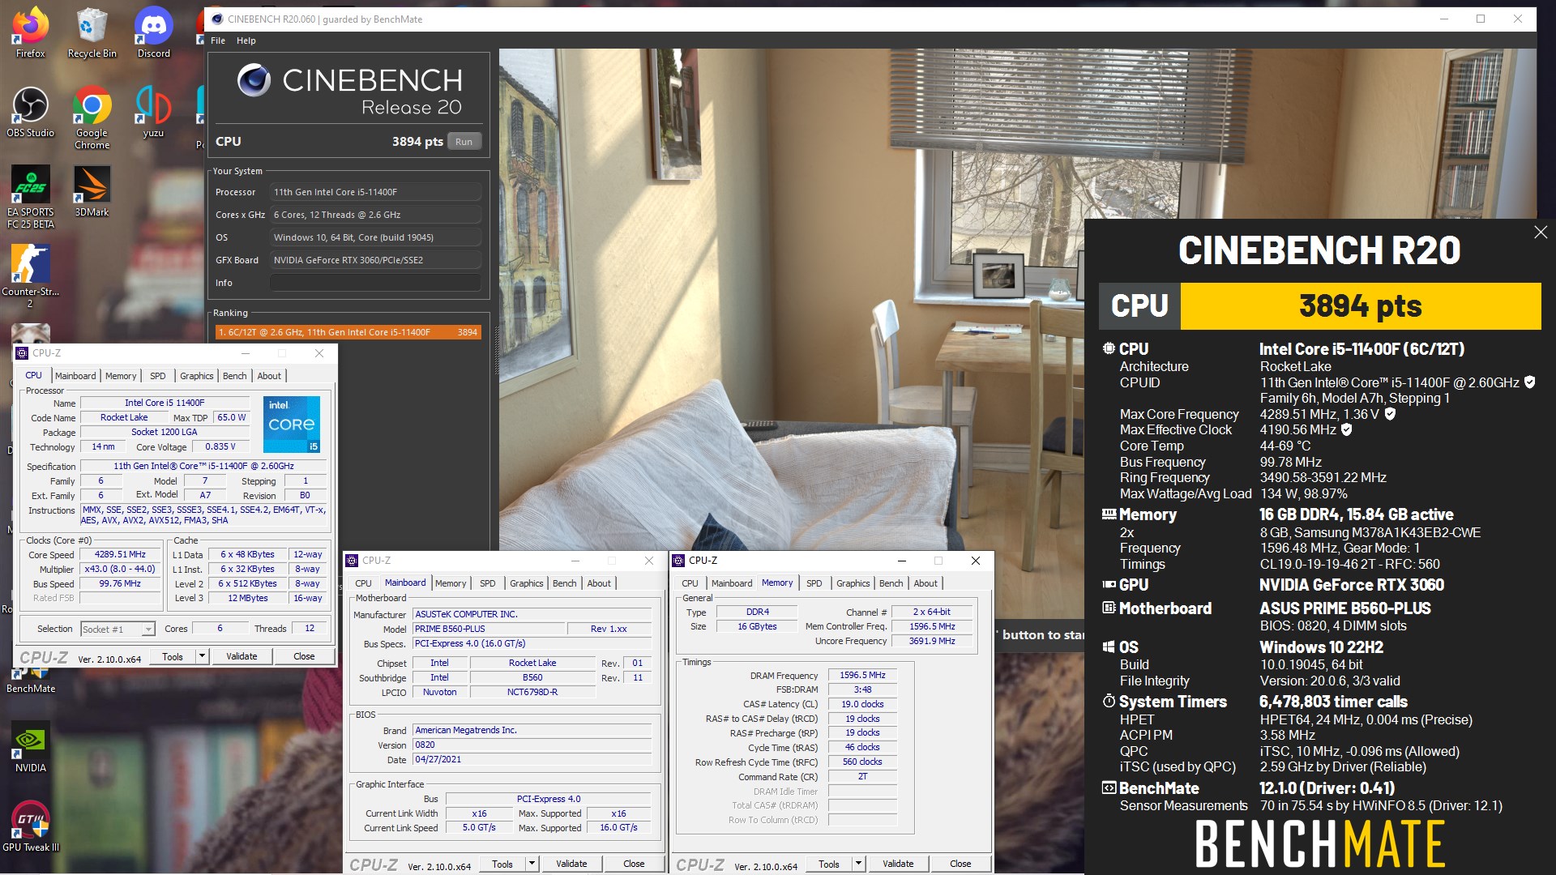Click the DRAM Frequency 1596.5 MHz value
This screenshot has height=875, width=1556.
[862, 675]
